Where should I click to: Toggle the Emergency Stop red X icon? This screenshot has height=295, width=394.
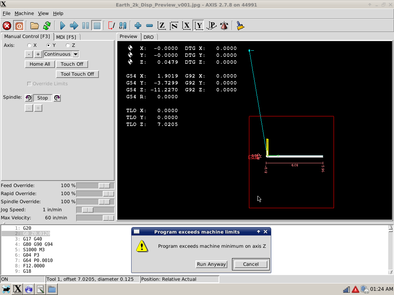pyautogui.click(x=7, y=26)
